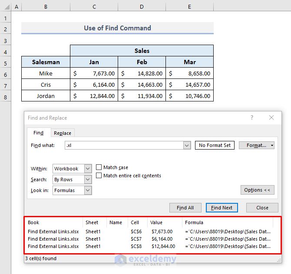Open the Find and Replace help question mark
Image resolution: width=291 pixels, height=274 pixels.
click(251, 117)
